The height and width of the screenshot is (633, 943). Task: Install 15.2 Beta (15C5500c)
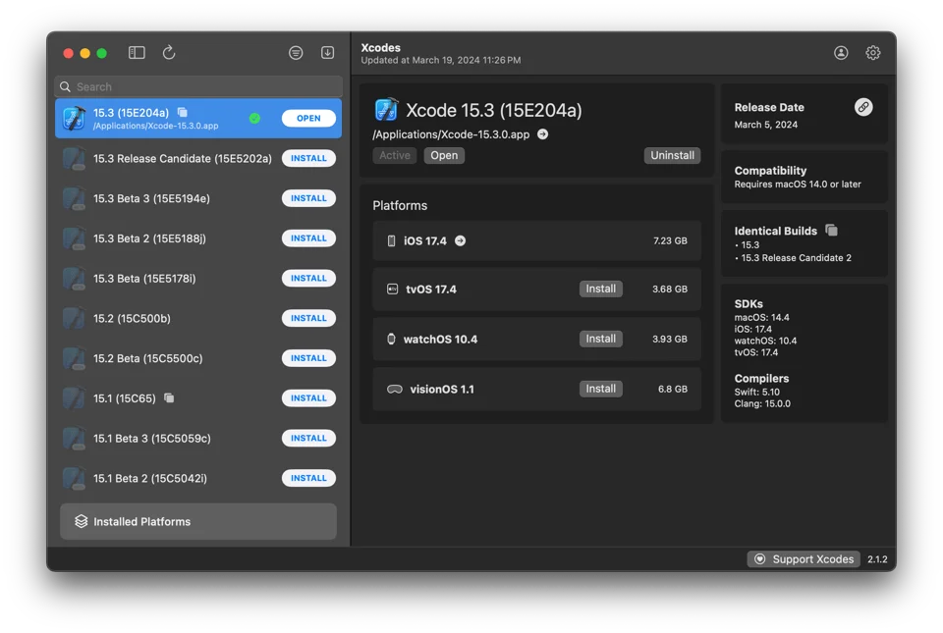click(x=308, y=358)
